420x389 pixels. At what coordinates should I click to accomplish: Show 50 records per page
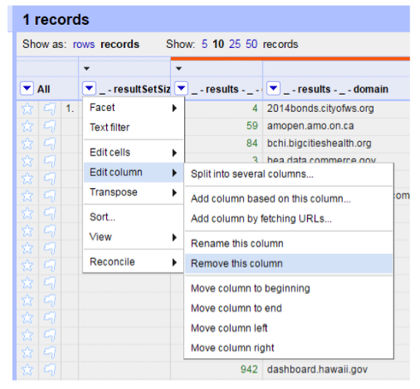[251, 44]
